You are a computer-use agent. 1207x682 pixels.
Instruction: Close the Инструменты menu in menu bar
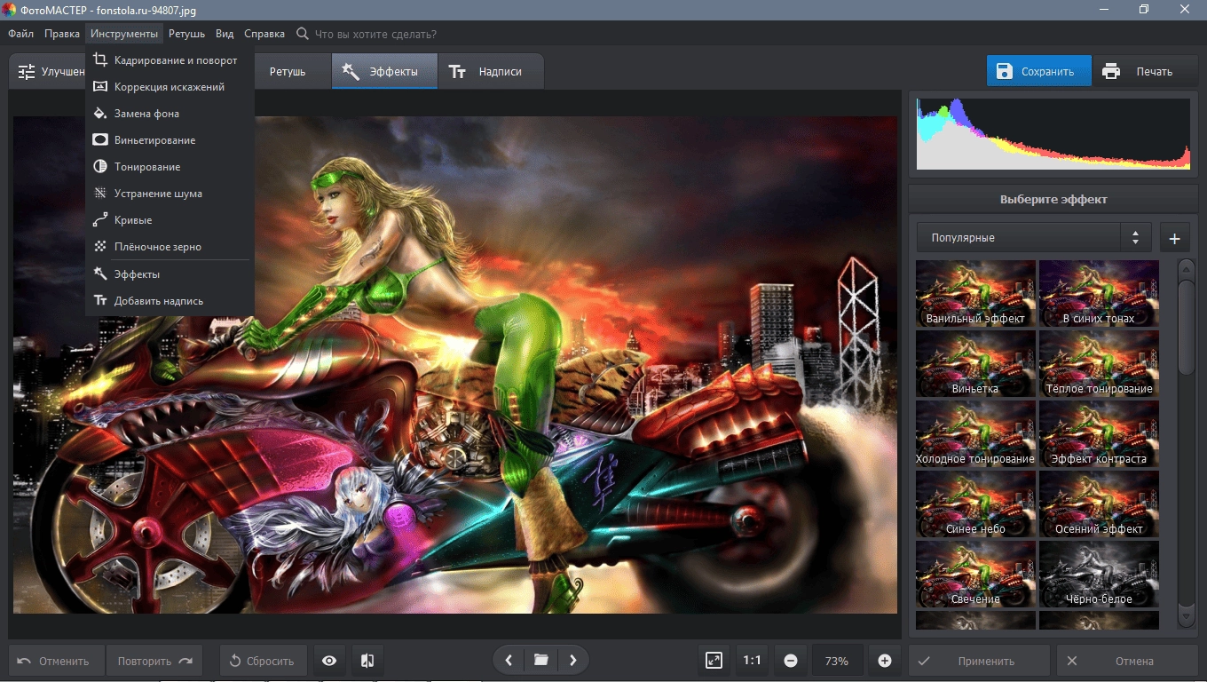pyautogui.click(x=124, y=34)
